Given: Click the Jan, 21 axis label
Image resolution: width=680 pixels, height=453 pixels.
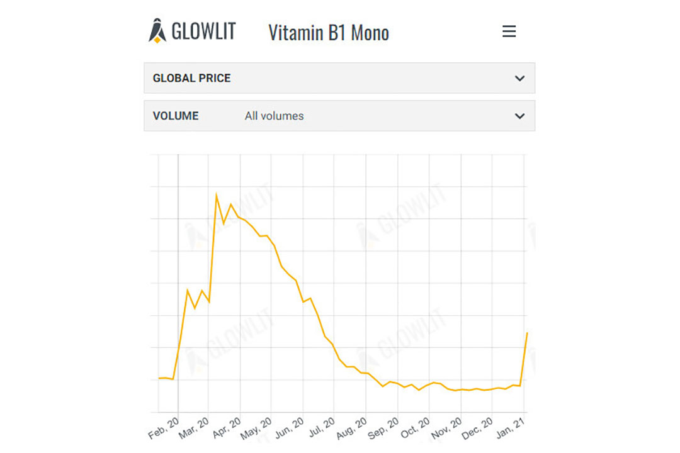Looking at the screenshot, I should pos(511,428).
